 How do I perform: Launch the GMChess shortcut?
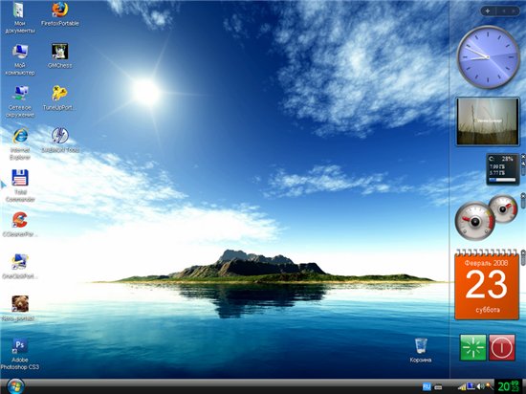pyautogui.click(x=60, y=55)
